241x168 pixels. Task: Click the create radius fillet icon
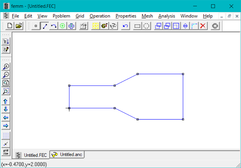point(194,26)
